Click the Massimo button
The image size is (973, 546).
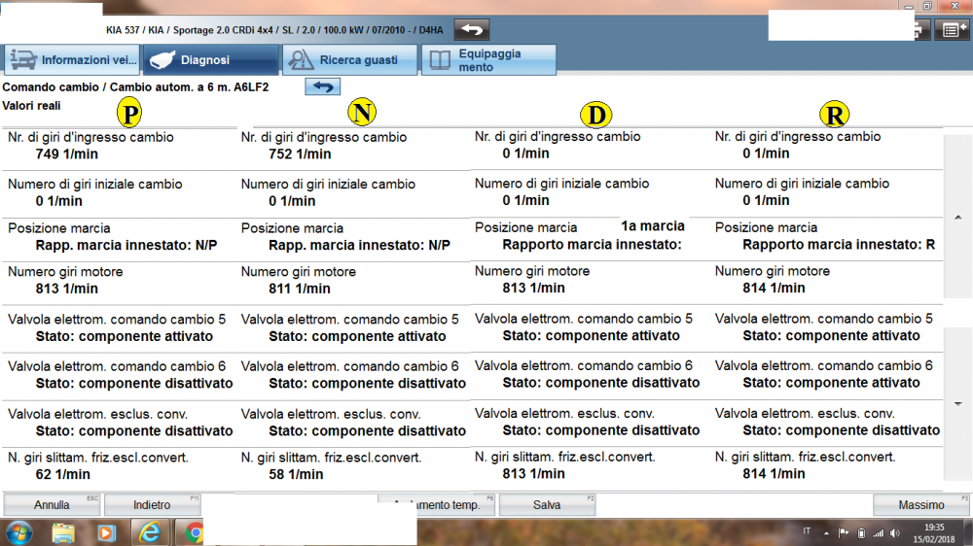pyautogui.click(x=921, y=505)
